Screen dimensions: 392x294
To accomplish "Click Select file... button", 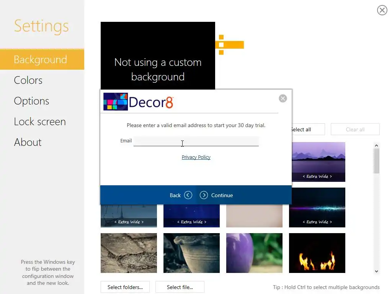I will point(180,287).
